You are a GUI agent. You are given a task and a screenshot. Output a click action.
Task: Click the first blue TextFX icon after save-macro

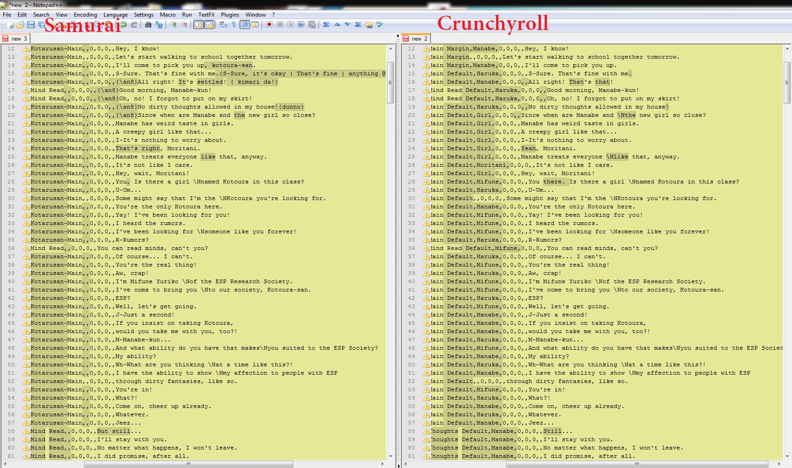click(326, 24)
